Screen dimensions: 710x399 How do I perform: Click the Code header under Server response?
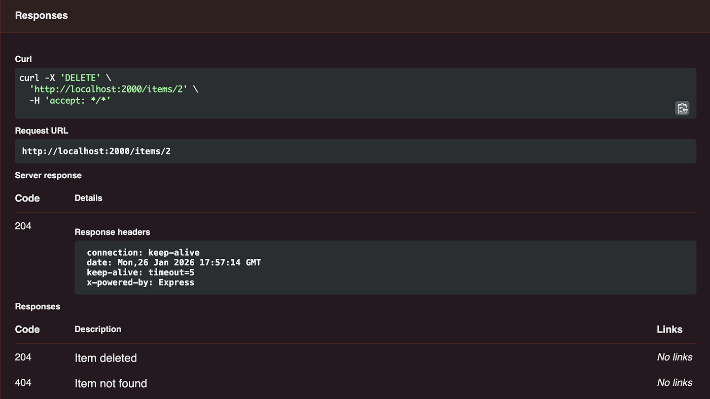(27, 198)
